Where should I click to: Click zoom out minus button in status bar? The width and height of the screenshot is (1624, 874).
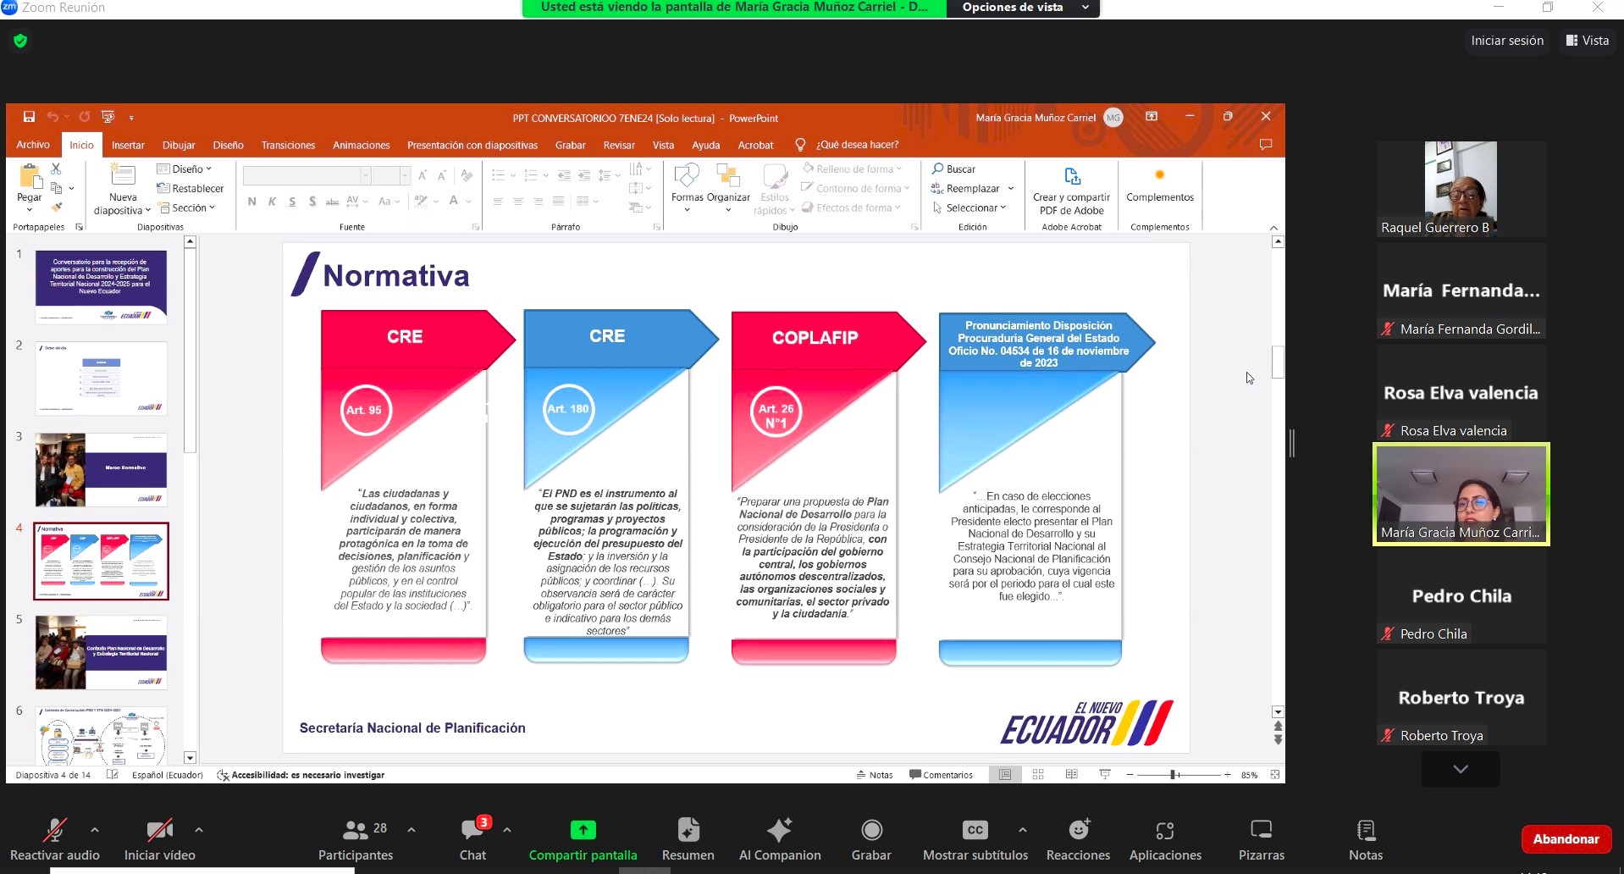click(1130, 774)
